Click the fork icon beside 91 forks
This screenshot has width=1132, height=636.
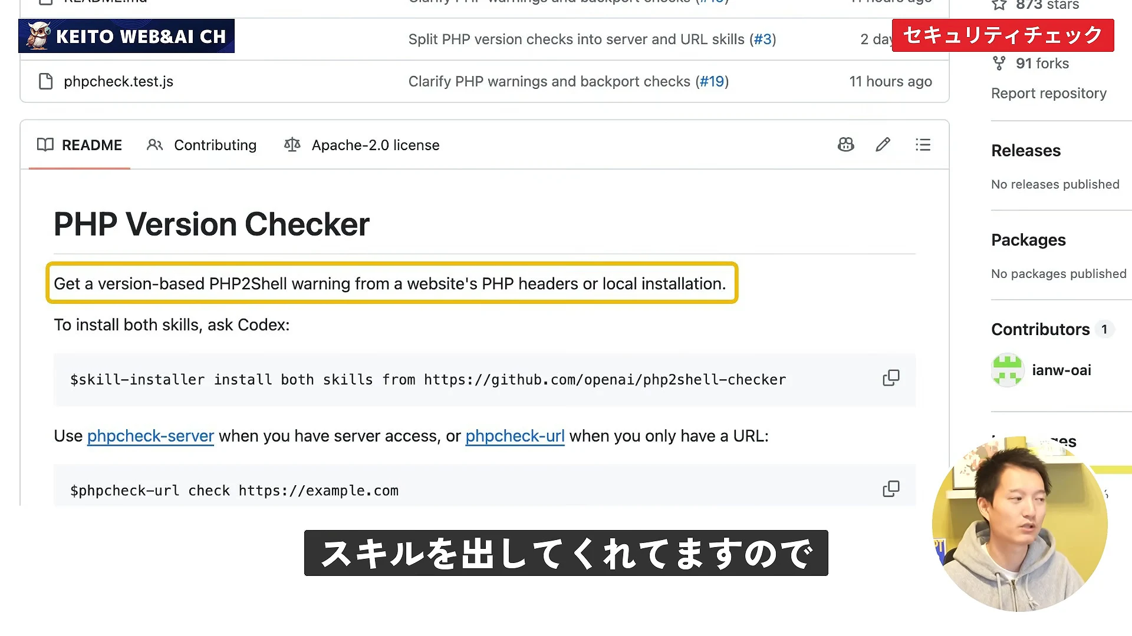click(x=999, y=64)
